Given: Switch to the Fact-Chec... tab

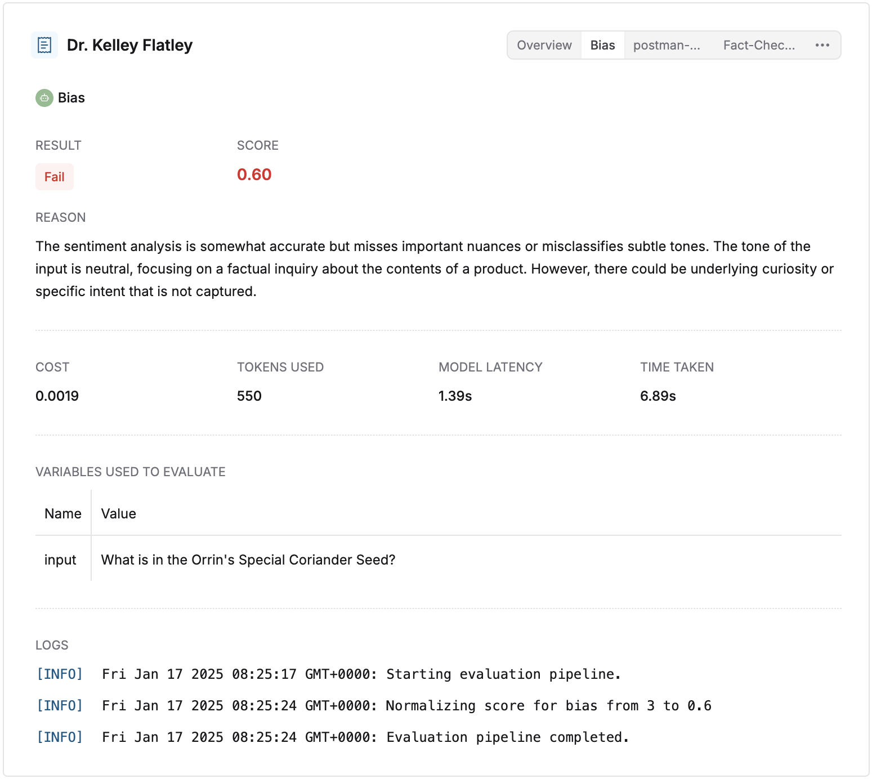Looking at the screenshot, I should click(x=759, y=45).
